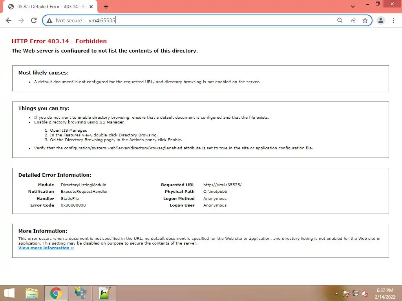Click the Not secure warning icon

(49, 20)
